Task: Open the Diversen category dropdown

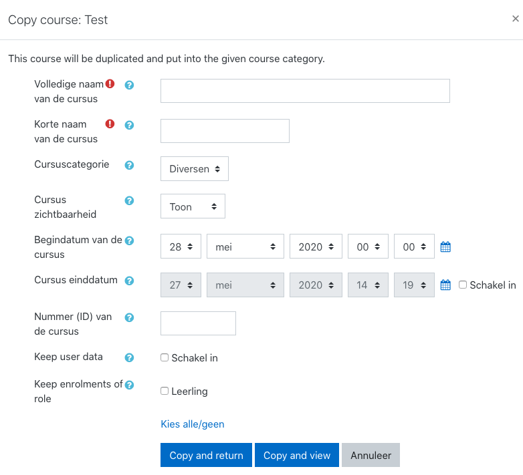Action: [x=195, y=169]
